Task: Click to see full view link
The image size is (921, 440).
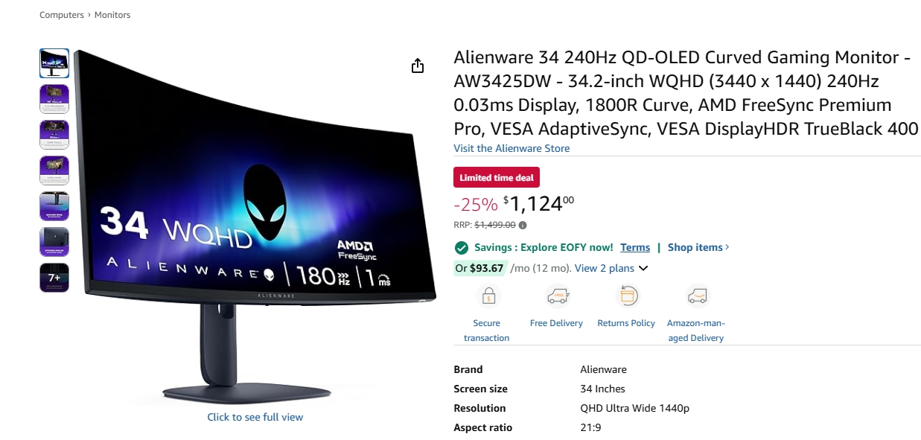Action: click(x=255, y=417)
